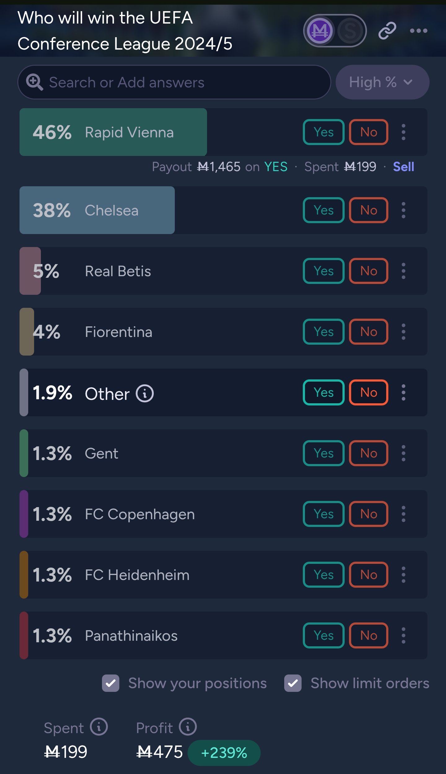
Task: Focus the Search or Add answers field
Action: pyautogui.click(x=174, y=82)
